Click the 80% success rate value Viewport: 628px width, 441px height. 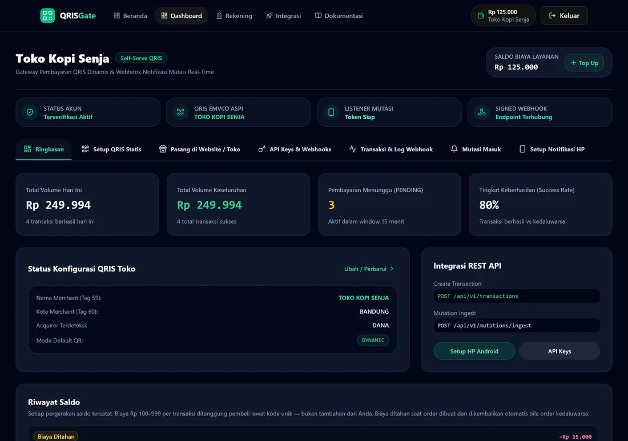[489, 205]
